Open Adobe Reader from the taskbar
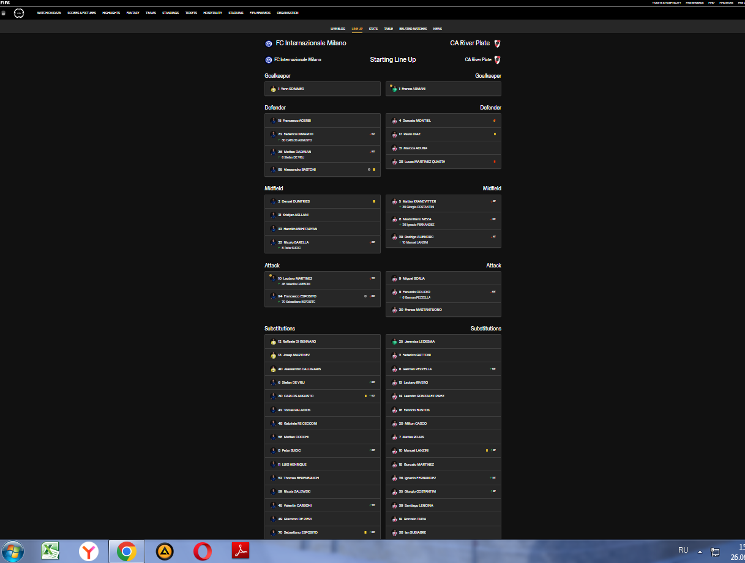Image resolution: width=745 pixels, height=563 pixels. [x=240, y=551]
